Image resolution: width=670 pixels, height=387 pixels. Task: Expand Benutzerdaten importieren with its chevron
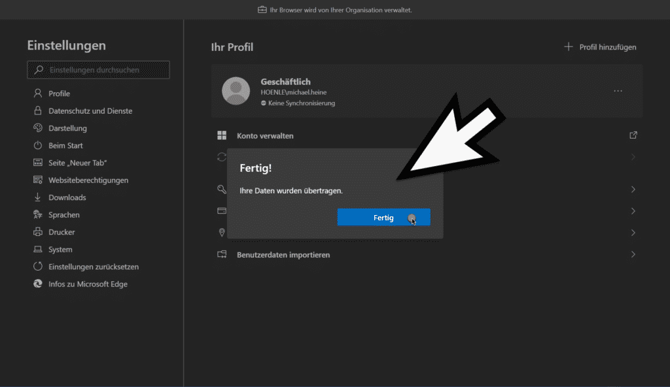click(x=633, y=254)
